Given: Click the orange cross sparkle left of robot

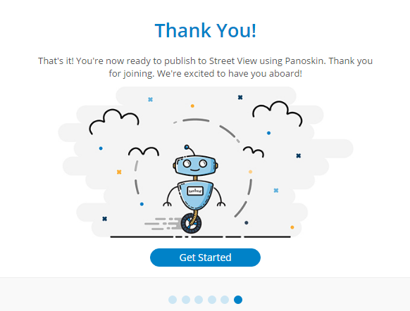Looking at the screenshot, I should pos(119,172).
